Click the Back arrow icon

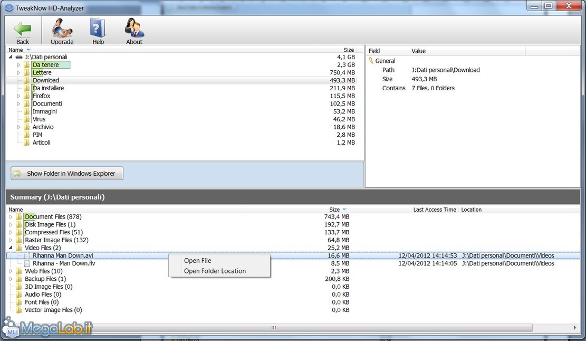click(x=23, y=29)
